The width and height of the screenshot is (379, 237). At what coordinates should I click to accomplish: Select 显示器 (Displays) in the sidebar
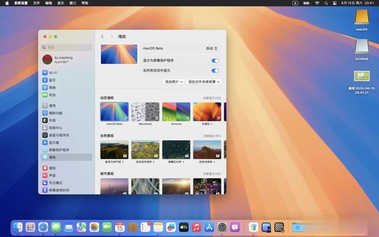coord(67,142)
